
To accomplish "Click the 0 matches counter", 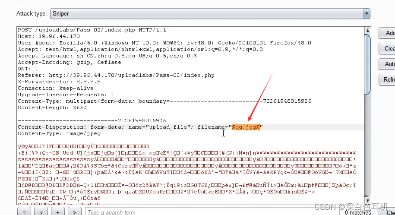I will pos(358,212).
